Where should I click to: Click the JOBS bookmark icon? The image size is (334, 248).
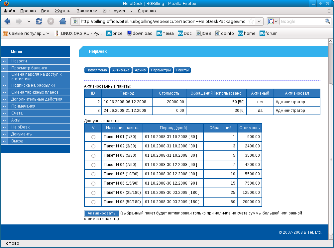pyautogui.click(x=198, y=33)
